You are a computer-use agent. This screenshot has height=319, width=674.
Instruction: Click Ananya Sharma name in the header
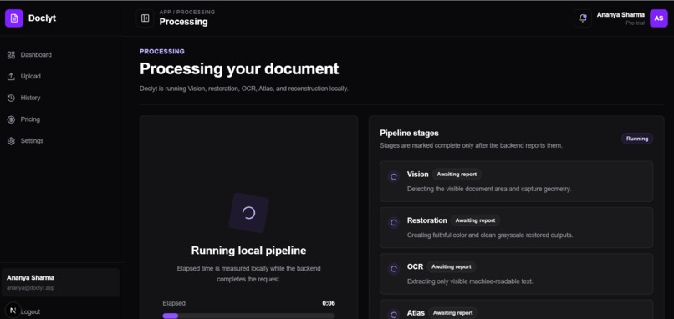click(620, 14)
